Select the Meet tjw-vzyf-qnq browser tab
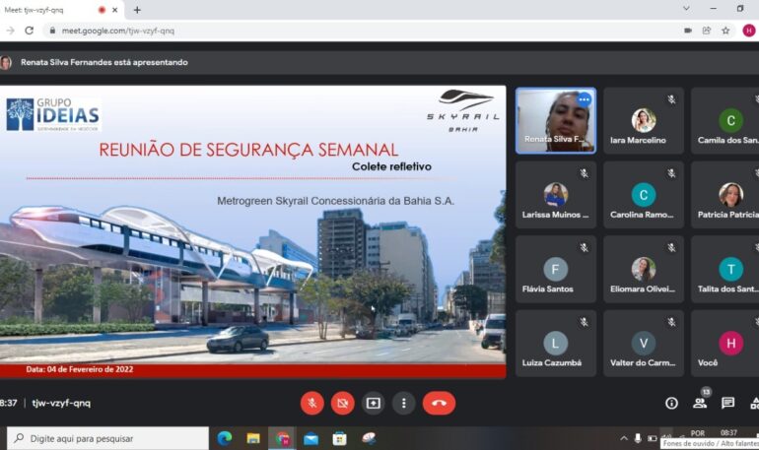 (49, 10)
